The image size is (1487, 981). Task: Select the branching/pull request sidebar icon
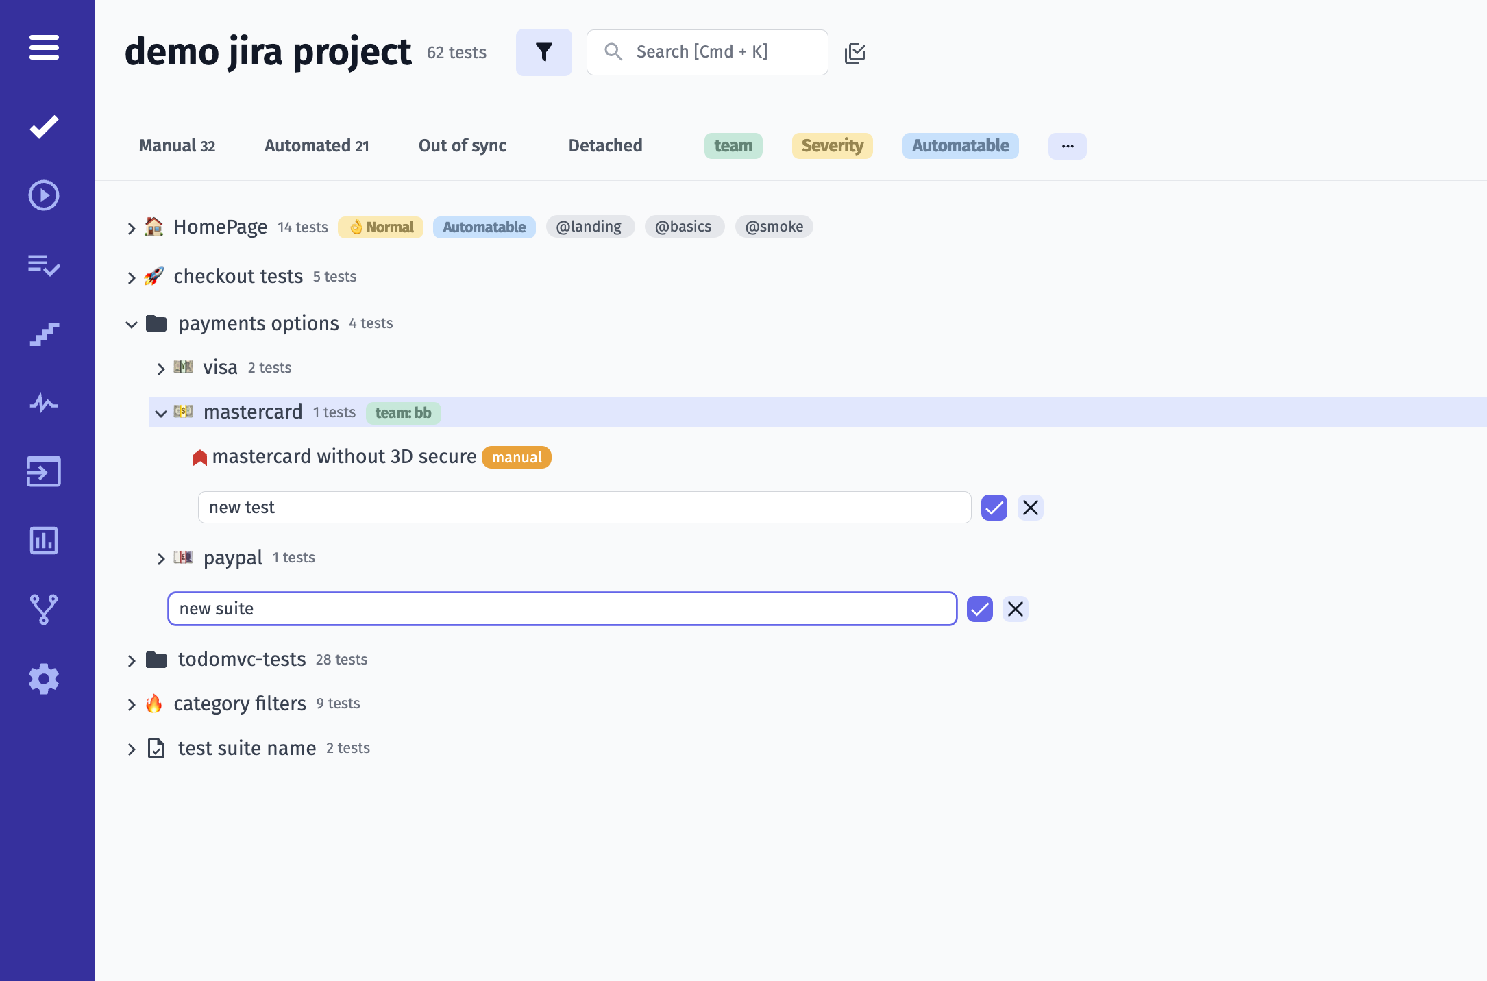click(44, 609)
